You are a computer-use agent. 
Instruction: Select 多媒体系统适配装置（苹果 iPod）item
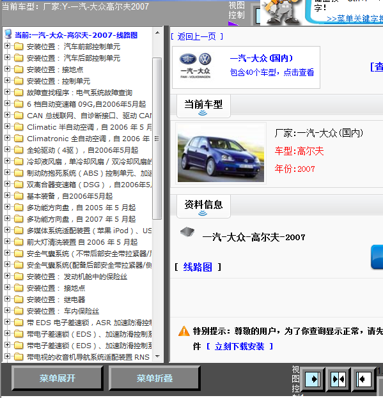(x=89, y=231)
